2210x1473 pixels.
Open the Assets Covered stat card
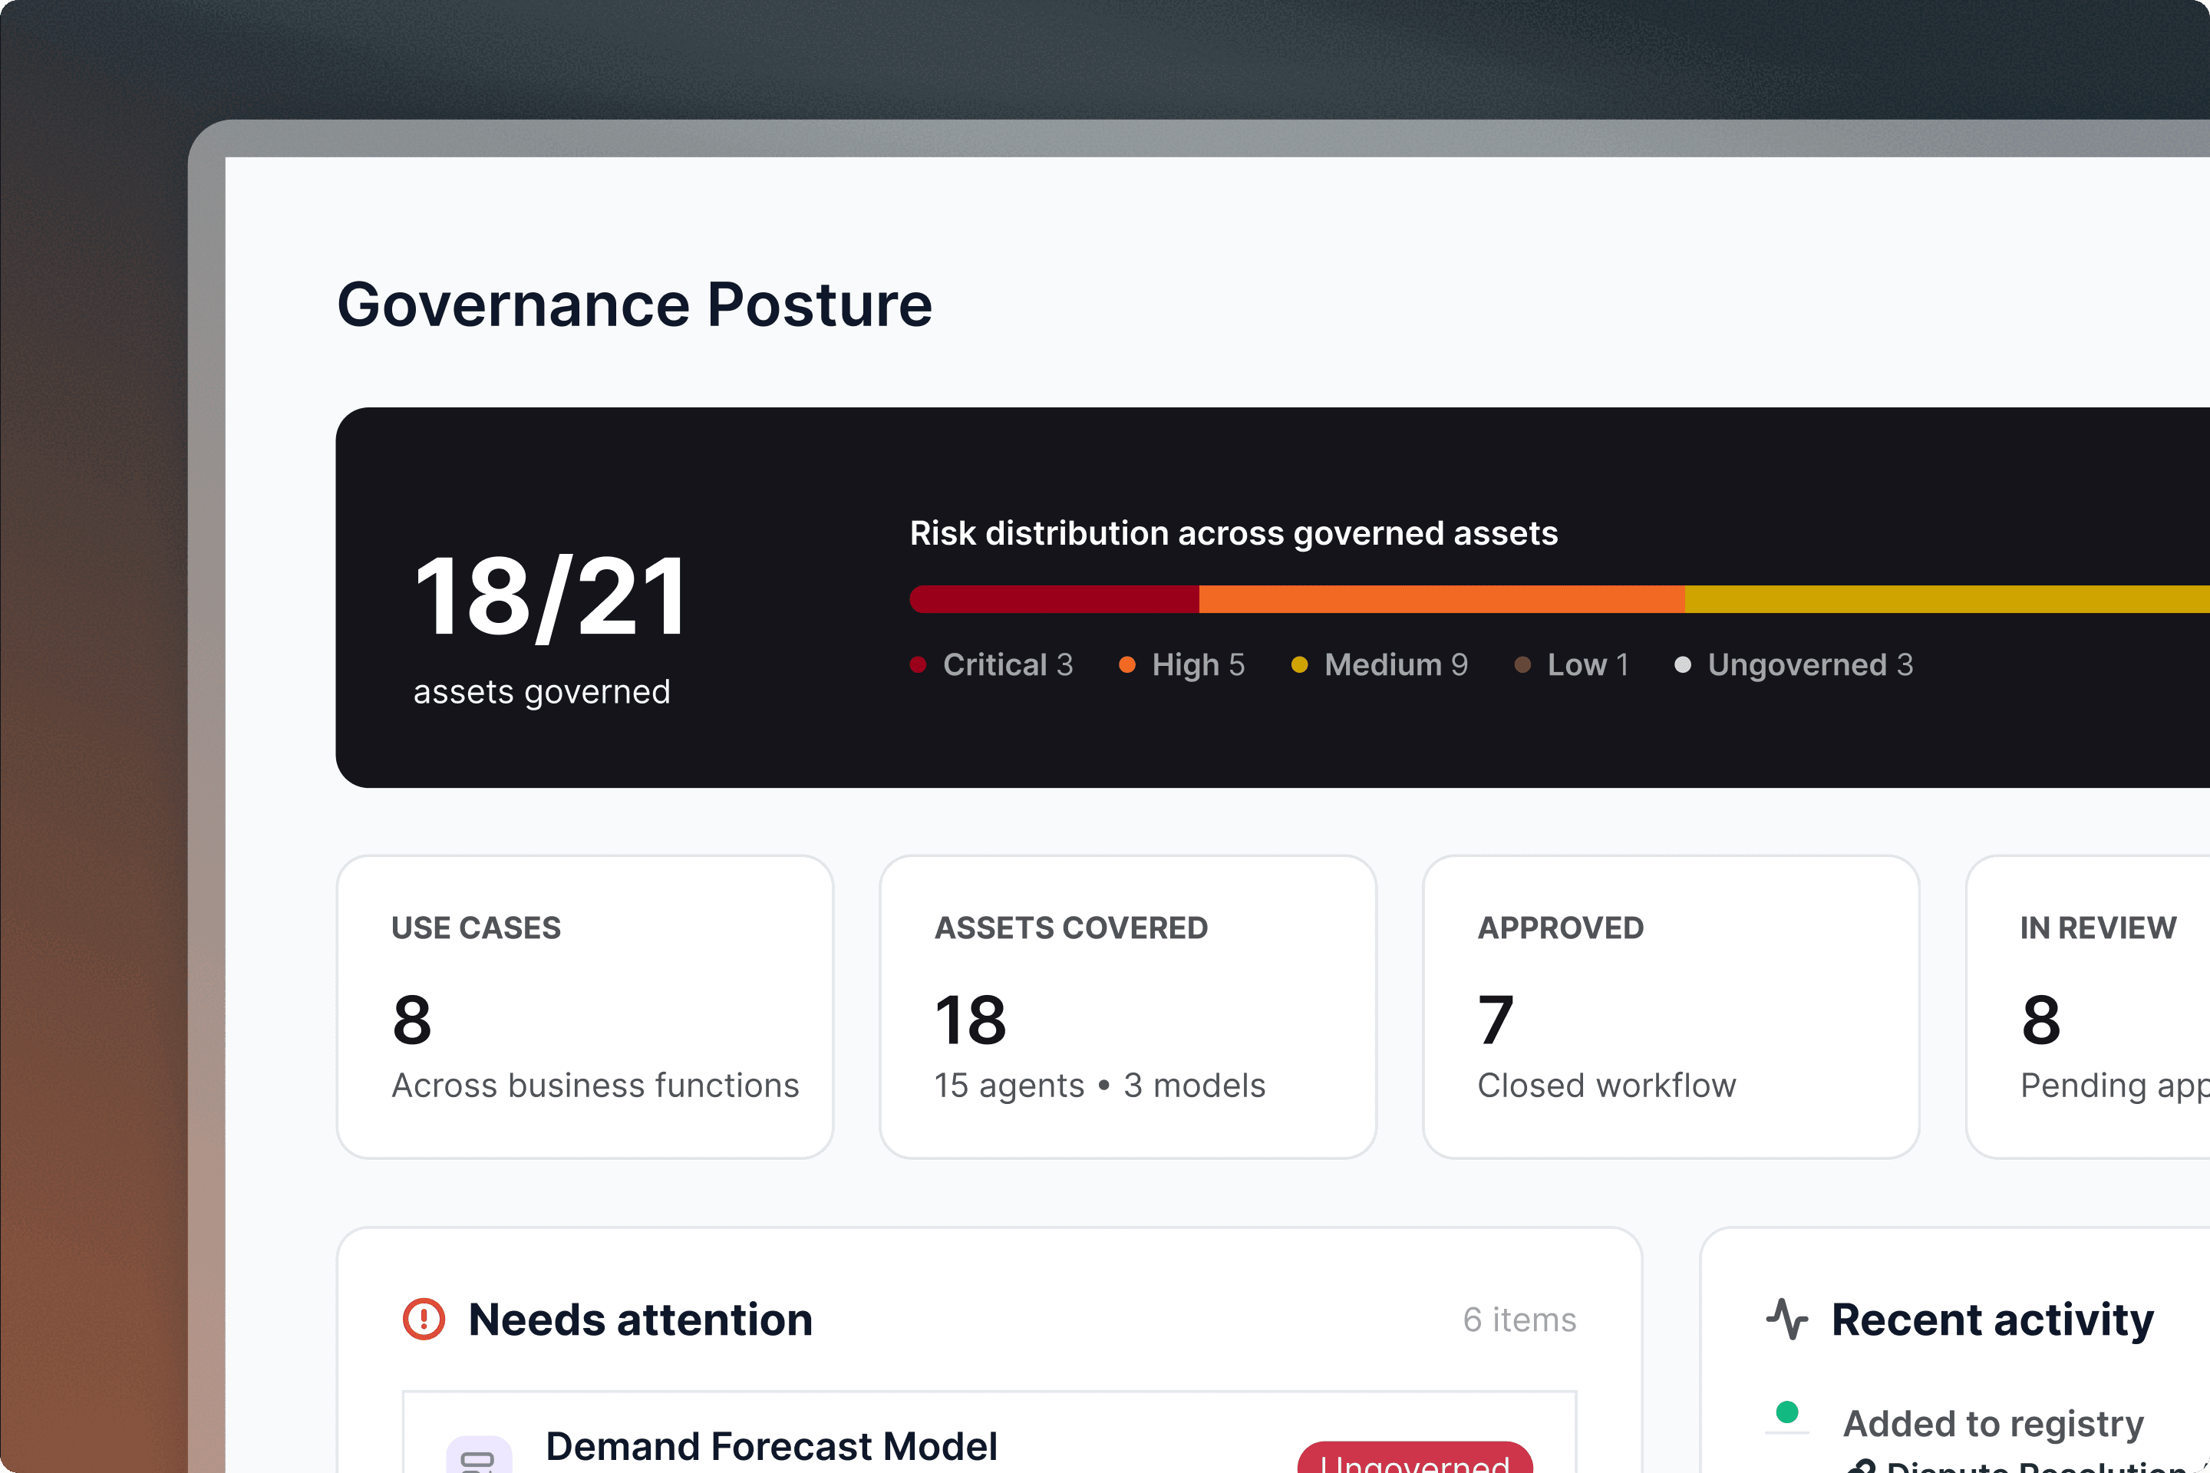click(x=1129, y=1007)
